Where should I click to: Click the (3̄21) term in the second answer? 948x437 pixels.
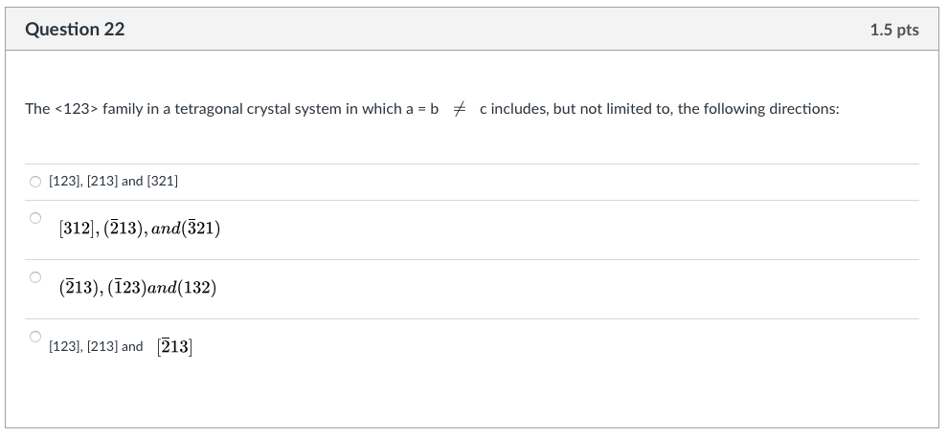(x=201, y=229)
